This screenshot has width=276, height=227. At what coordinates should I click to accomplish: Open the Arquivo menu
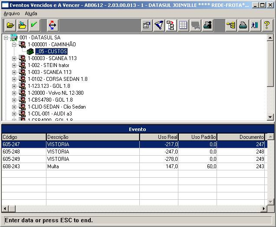coord(12,13)
